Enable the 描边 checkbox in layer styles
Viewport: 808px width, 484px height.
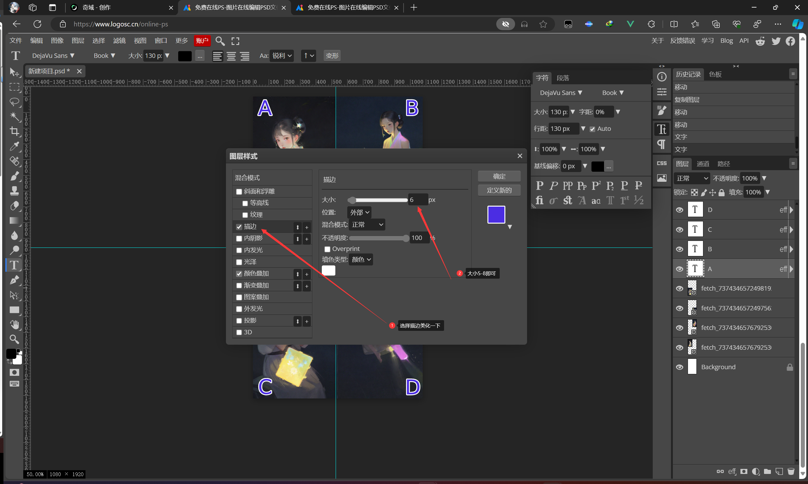click(x=239, y=226)
